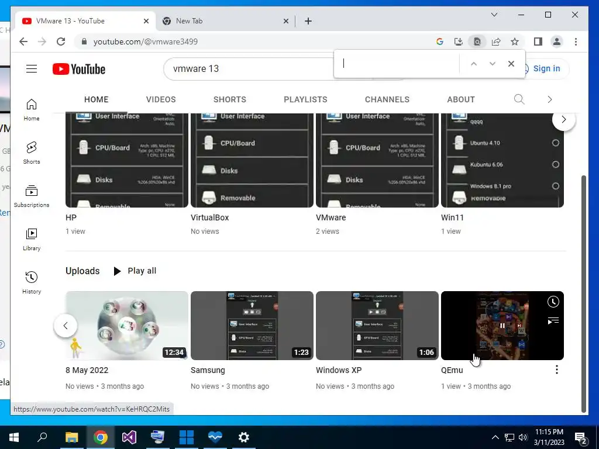The height and width of the screenshot is (449, 599).
Task: Expand Chrome tab search dropdown arrow
Action: tap(494, 15)
